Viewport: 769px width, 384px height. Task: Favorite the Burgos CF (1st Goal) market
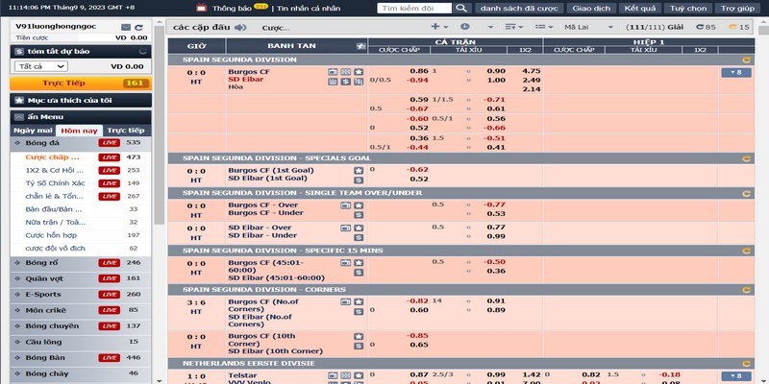click(359, 171)
